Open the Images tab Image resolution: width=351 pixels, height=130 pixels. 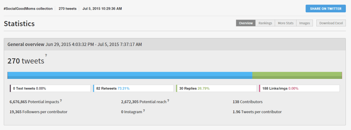click(304, 23)
